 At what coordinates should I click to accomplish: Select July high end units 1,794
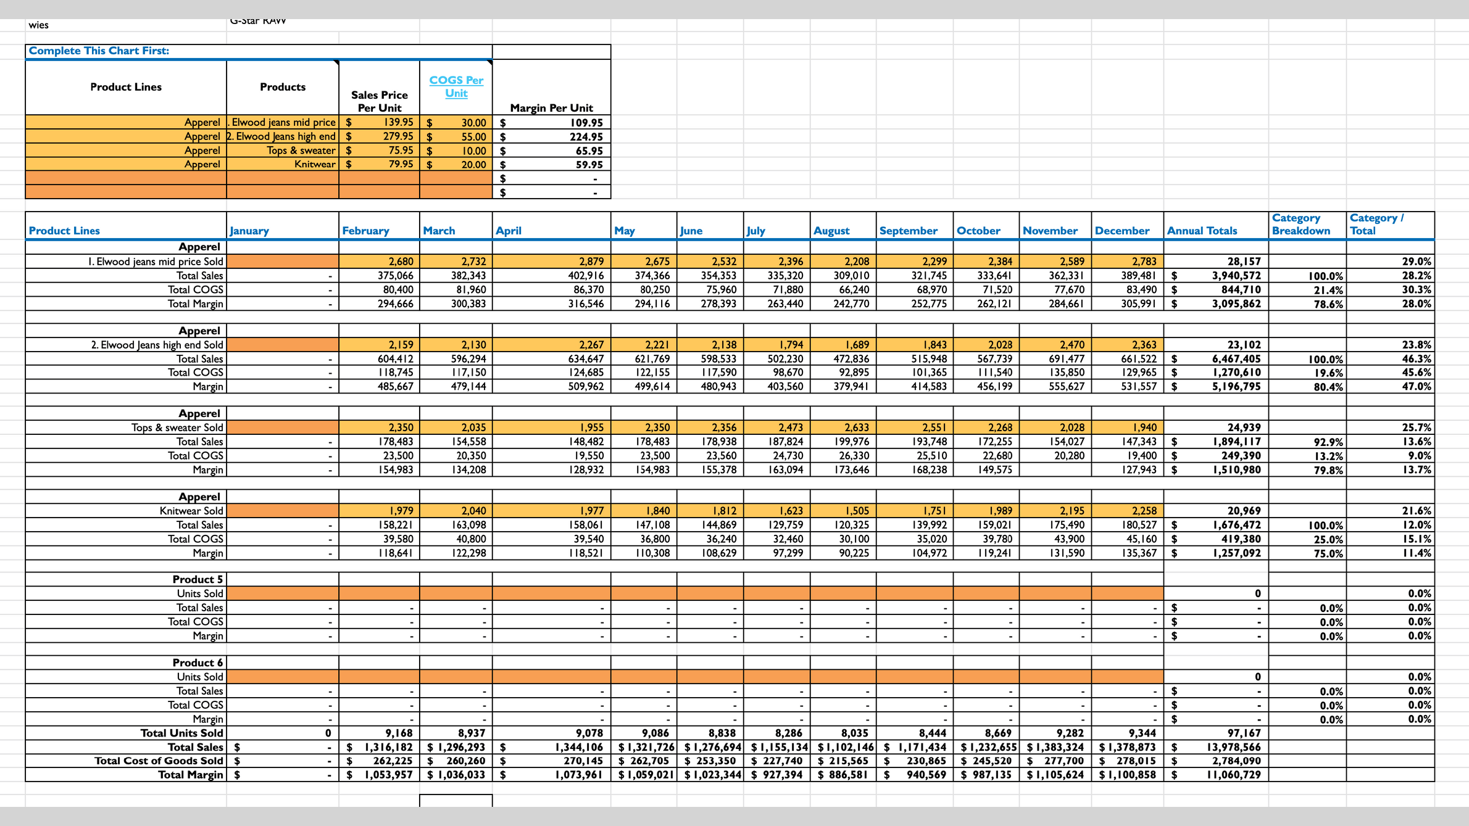coord(776,345)
